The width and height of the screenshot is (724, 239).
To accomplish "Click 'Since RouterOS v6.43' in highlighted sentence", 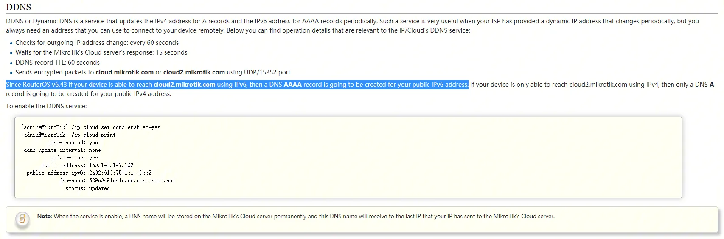I will click(x=36, y=85).
